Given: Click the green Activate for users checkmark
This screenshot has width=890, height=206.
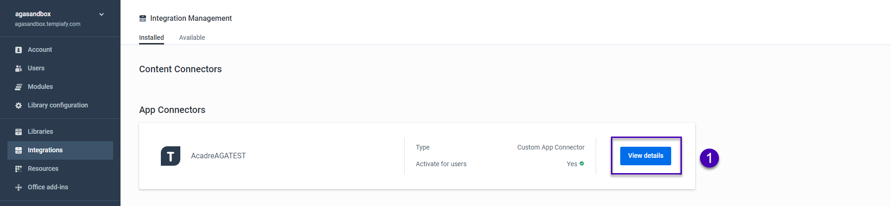Looking at the screenshot, I should (x=582, y=163).
